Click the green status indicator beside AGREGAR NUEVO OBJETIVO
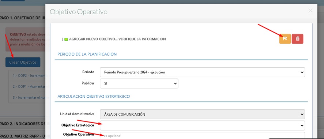This screenshot has width=324, height=139. point(66,39)
